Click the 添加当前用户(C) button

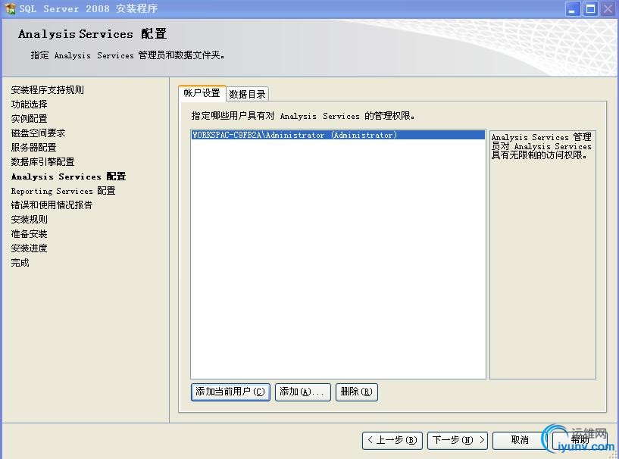(x=230, y=392)
